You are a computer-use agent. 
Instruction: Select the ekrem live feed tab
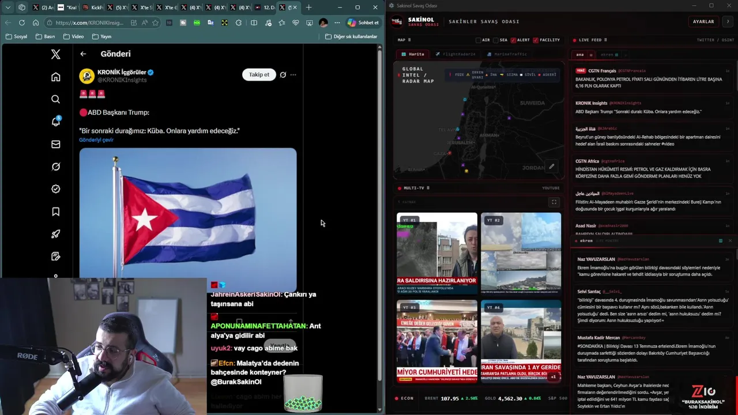pyautogui.click(x=609, y=55)
